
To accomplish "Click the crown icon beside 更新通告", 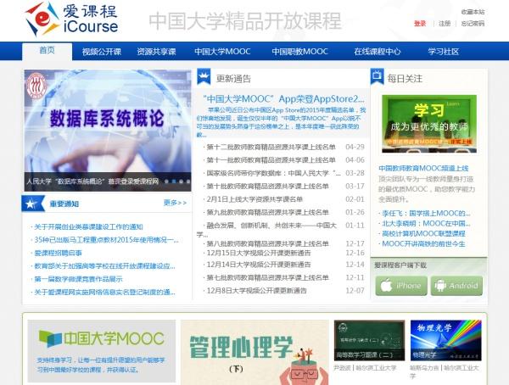I will coord(204,76).
